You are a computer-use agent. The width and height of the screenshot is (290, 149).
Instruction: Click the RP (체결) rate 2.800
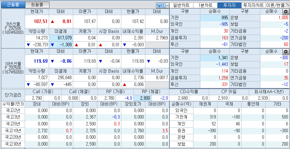click(x=145, y=98)
